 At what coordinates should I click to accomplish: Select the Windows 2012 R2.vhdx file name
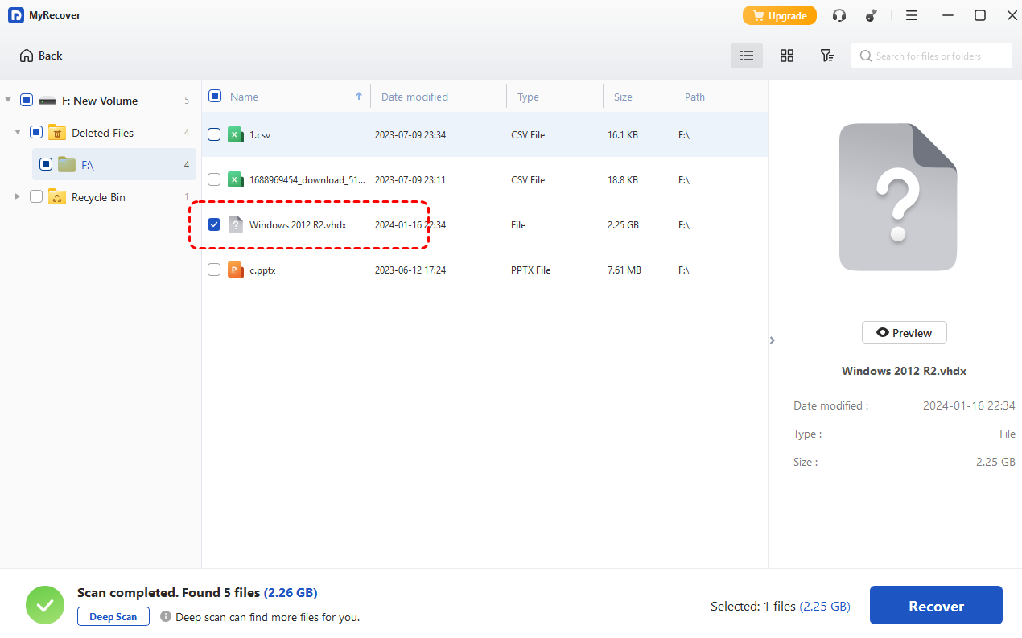298,225
